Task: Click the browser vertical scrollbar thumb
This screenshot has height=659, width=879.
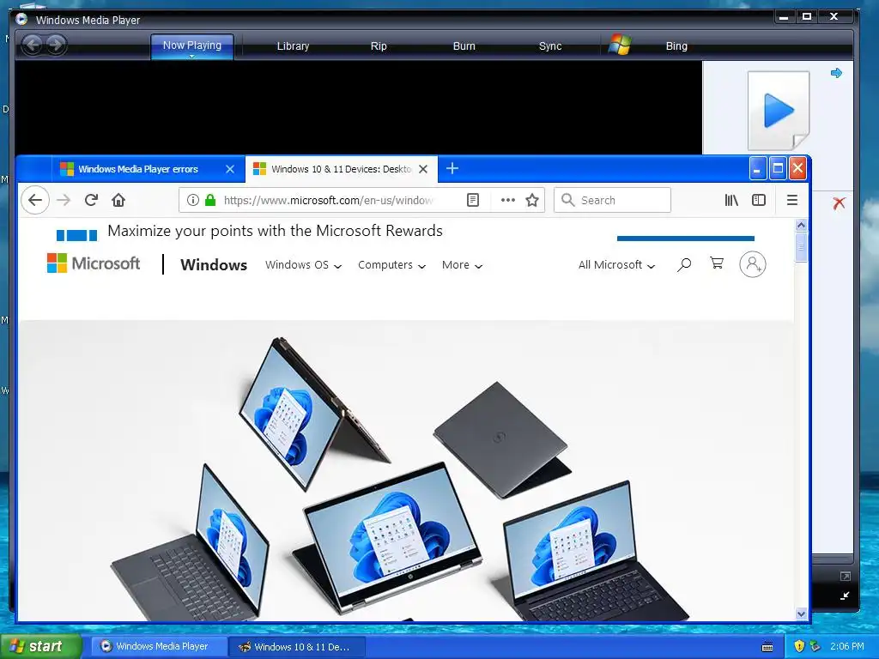Action: point(801,247)
